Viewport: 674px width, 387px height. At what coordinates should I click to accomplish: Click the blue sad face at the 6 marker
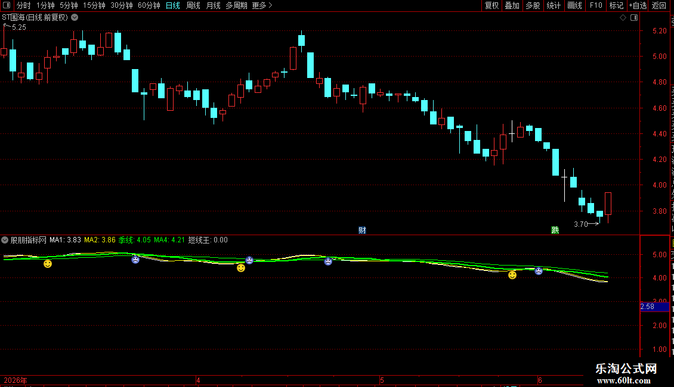(x=539, y=271)
